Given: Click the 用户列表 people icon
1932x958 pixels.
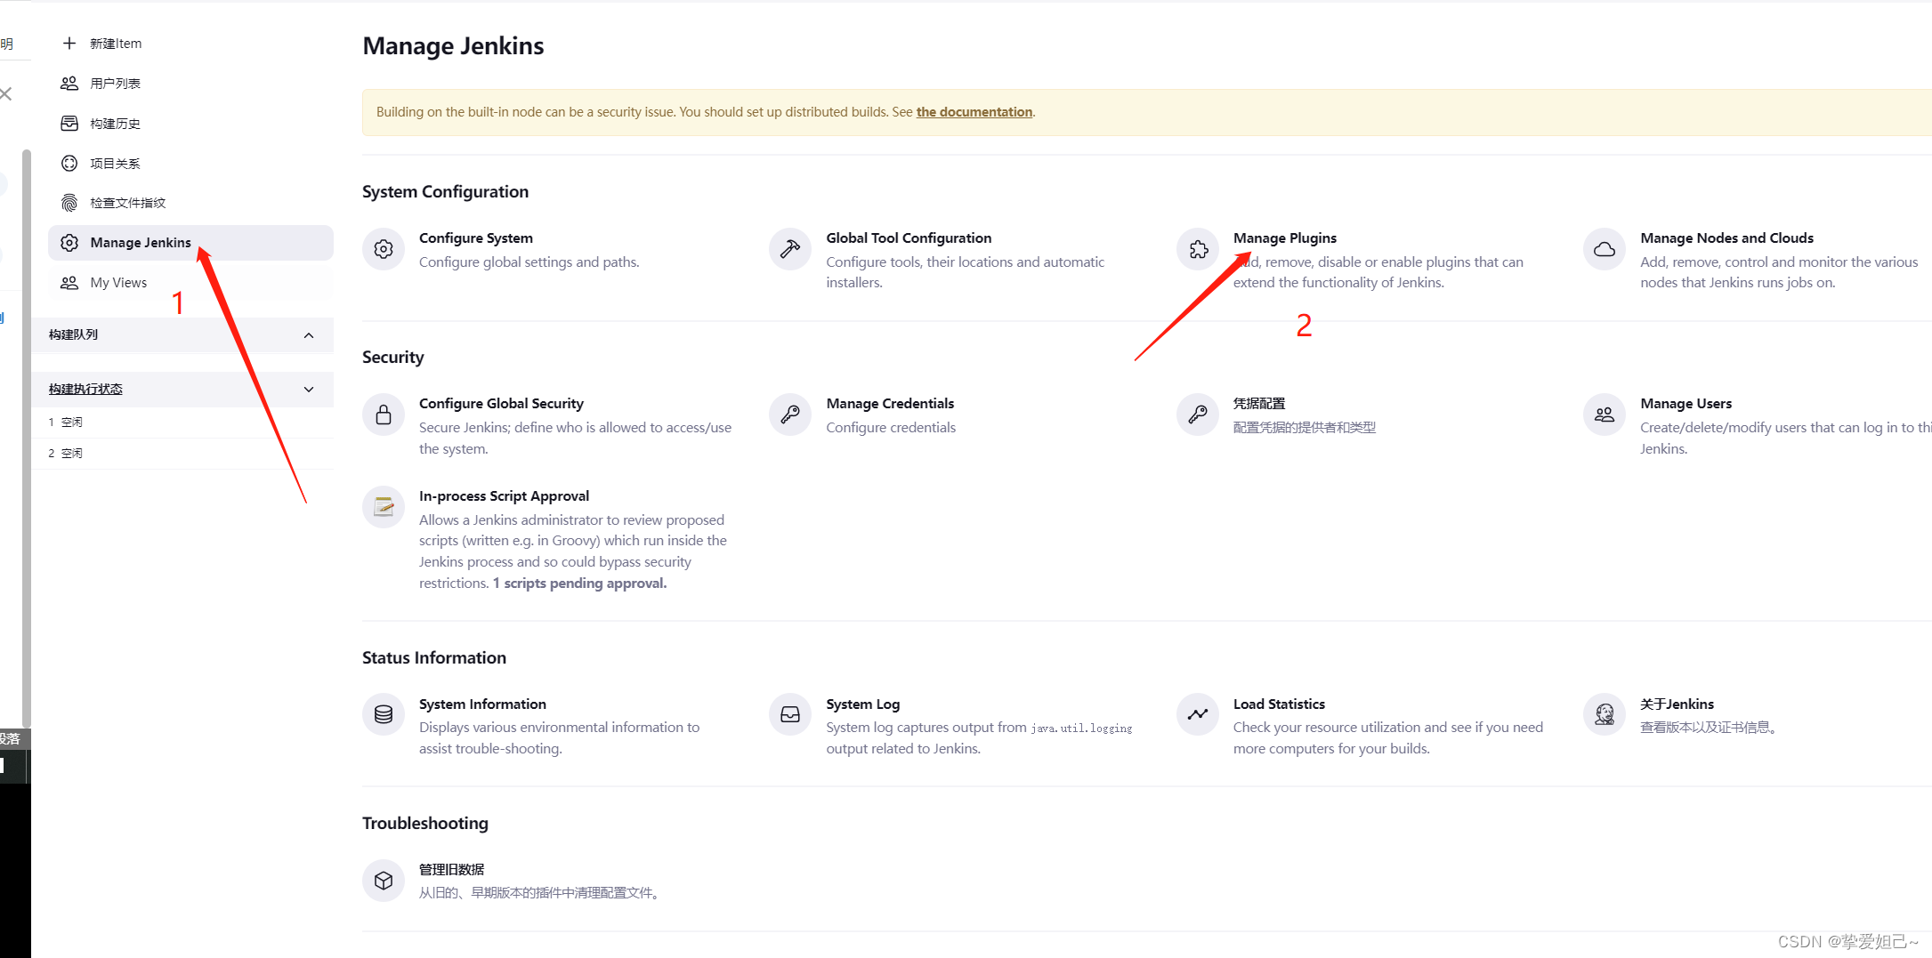Looking at the screenshot, I should pos(69,83).
